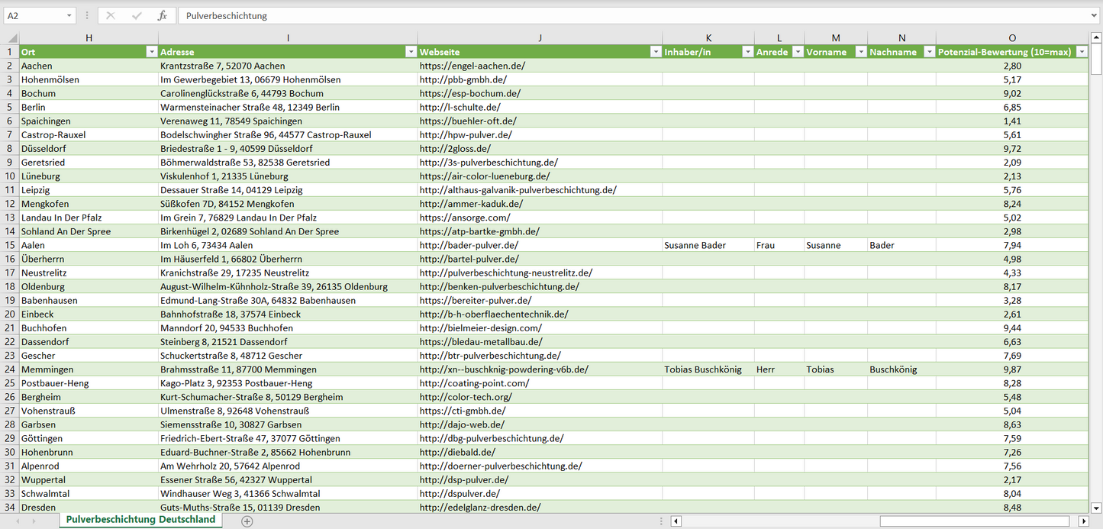Add a new sheet with plus button
The height and width of the screenshot is (529, 1103).
[x=247, y=521]
